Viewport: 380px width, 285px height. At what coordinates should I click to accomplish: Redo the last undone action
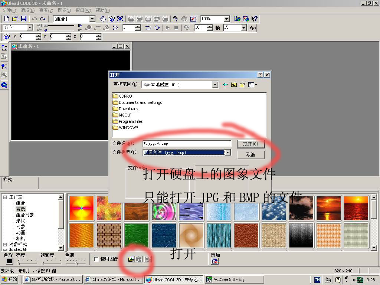[x=43, y=19]
